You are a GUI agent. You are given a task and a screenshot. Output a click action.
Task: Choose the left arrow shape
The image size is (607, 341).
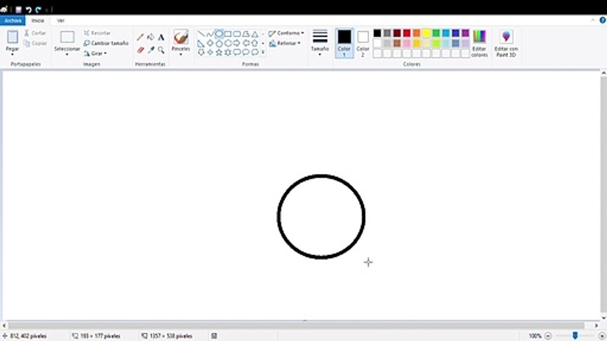(246, 43)
